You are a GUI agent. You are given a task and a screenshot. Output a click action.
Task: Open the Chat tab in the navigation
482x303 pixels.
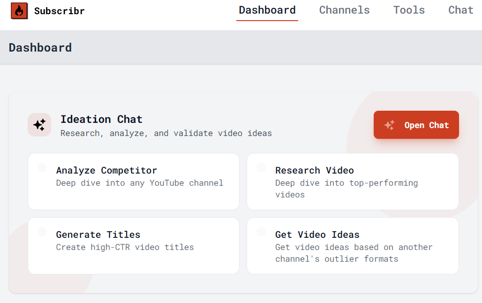pyautogui.click(x=460, y=10)
